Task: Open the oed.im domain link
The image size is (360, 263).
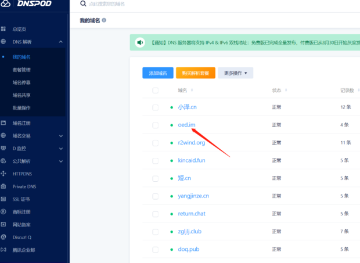Action: point(186,125)
